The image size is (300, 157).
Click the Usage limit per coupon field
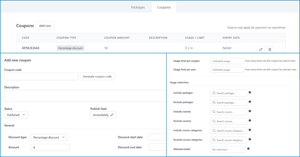tap(227, 61)
